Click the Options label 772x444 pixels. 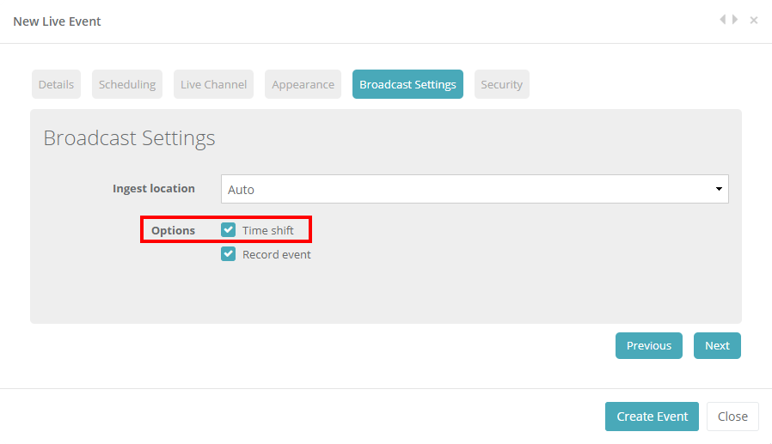(173, 230)
